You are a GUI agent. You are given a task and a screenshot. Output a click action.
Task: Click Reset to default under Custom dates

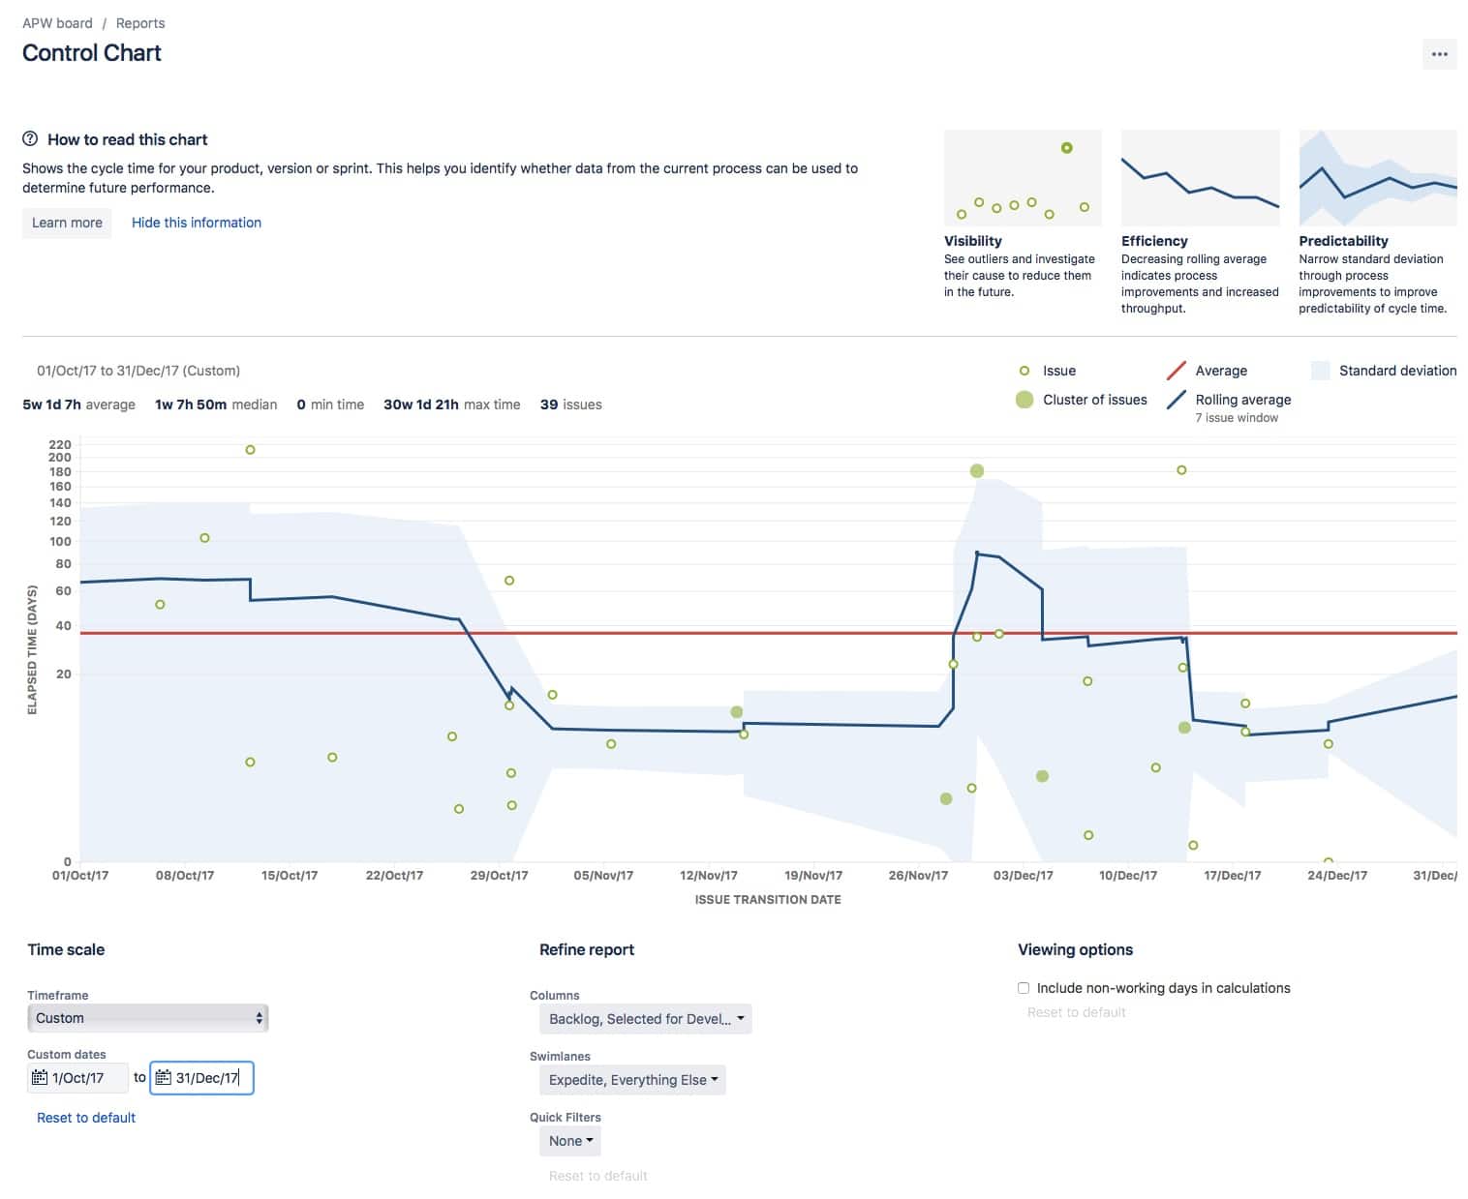pos(86,1118)
